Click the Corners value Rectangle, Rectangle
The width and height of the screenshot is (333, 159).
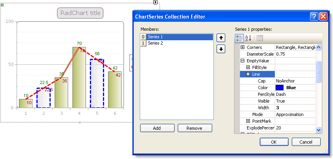pos(295,47)
